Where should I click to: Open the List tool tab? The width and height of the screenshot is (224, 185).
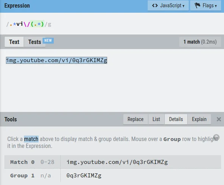156,119
